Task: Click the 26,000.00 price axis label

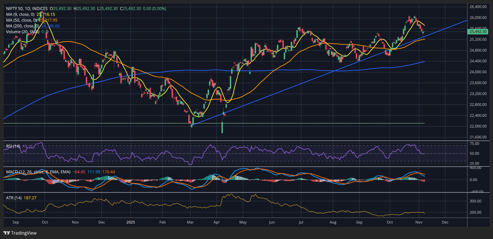Action: [x=478, y=18]
